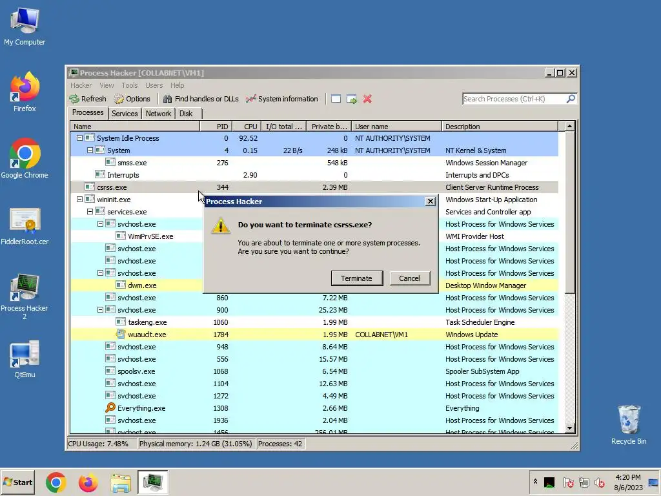Collapse the wininit.exe tree node
This screenshot has height=496, width=661.
tap(79, 199)
